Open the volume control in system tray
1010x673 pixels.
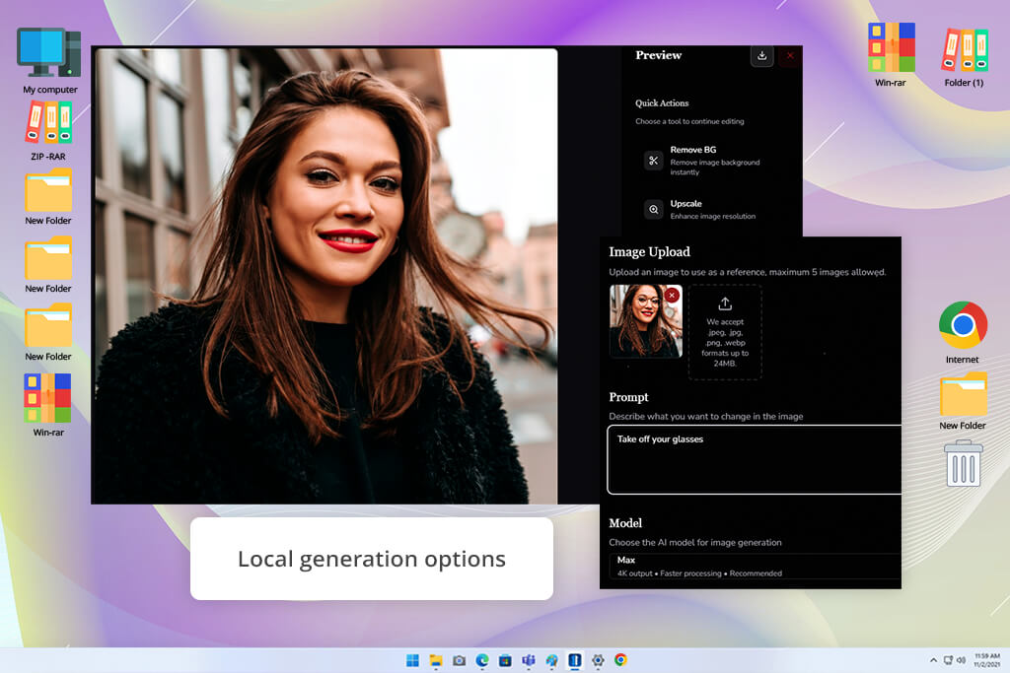tap(961, 660)
